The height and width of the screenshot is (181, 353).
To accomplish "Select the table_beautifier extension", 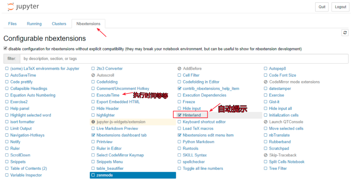I will click(x=110, y=168).
